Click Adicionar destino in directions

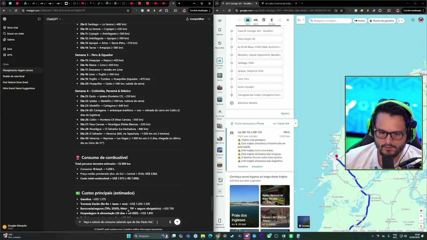tap(247, 103)
